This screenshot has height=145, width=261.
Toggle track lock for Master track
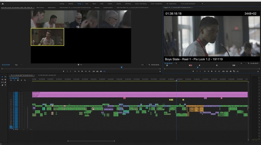click(14, 129)
